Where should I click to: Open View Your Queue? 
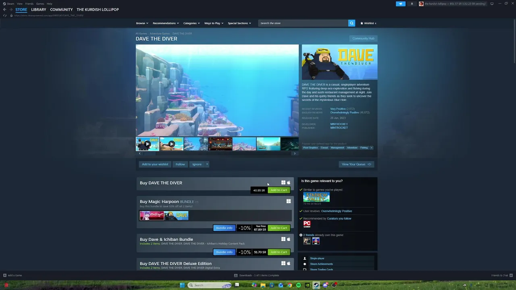point(356,164)
